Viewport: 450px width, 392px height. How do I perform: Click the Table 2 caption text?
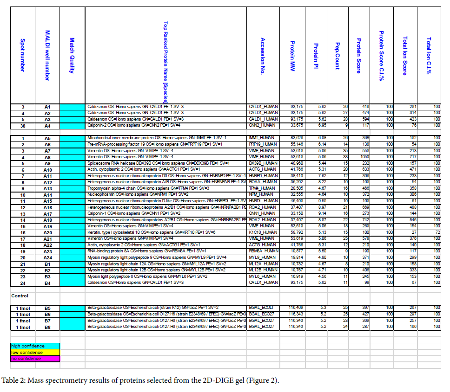(x=141, y=381)
